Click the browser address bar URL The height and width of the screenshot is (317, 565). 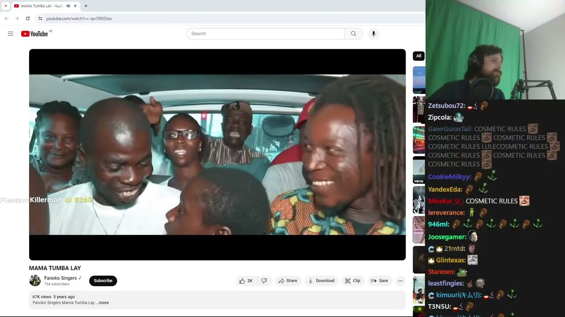point(79,18)
